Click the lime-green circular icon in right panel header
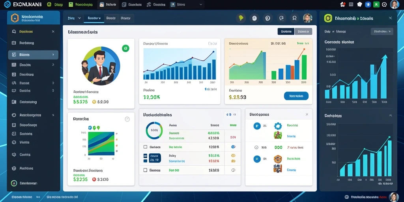Image resolution: width=404 pixels, height=202 pixels. 328,18
